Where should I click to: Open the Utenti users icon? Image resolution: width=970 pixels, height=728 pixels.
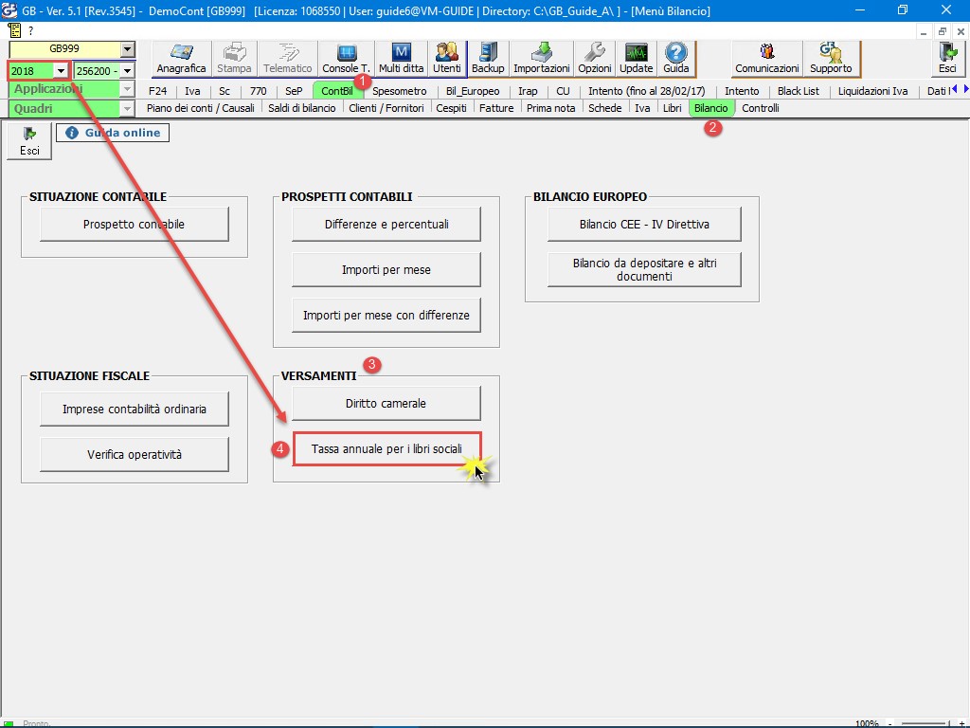point(446,58)
